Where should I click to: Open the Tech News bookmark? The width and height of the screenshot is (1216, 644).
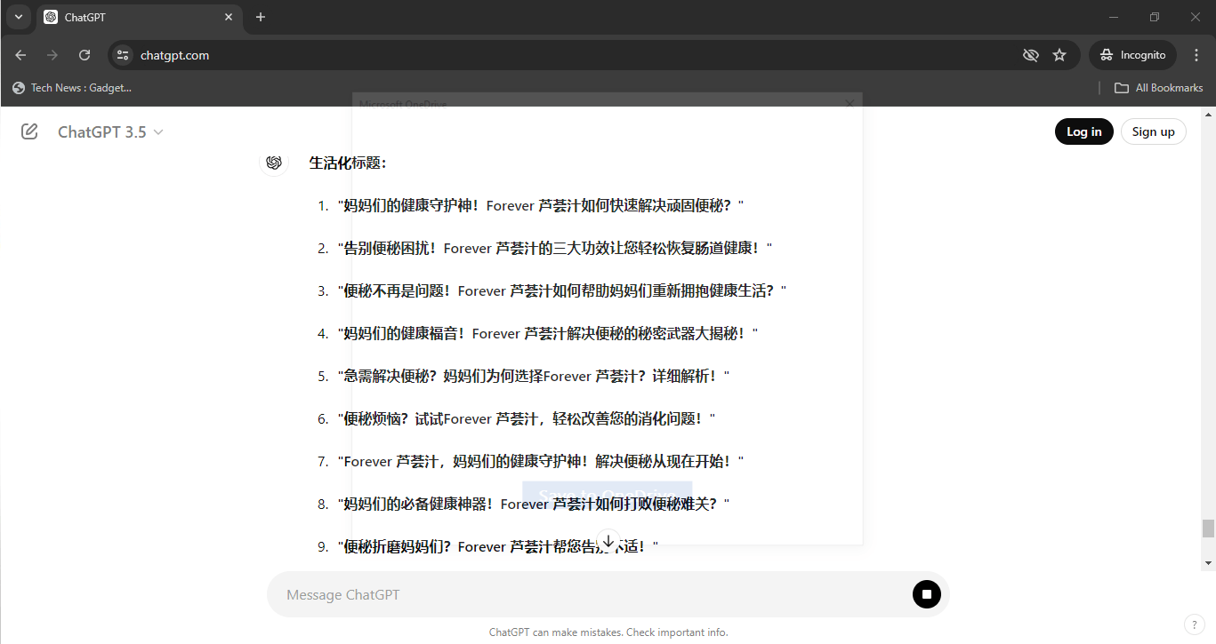(x=72, y=88)
